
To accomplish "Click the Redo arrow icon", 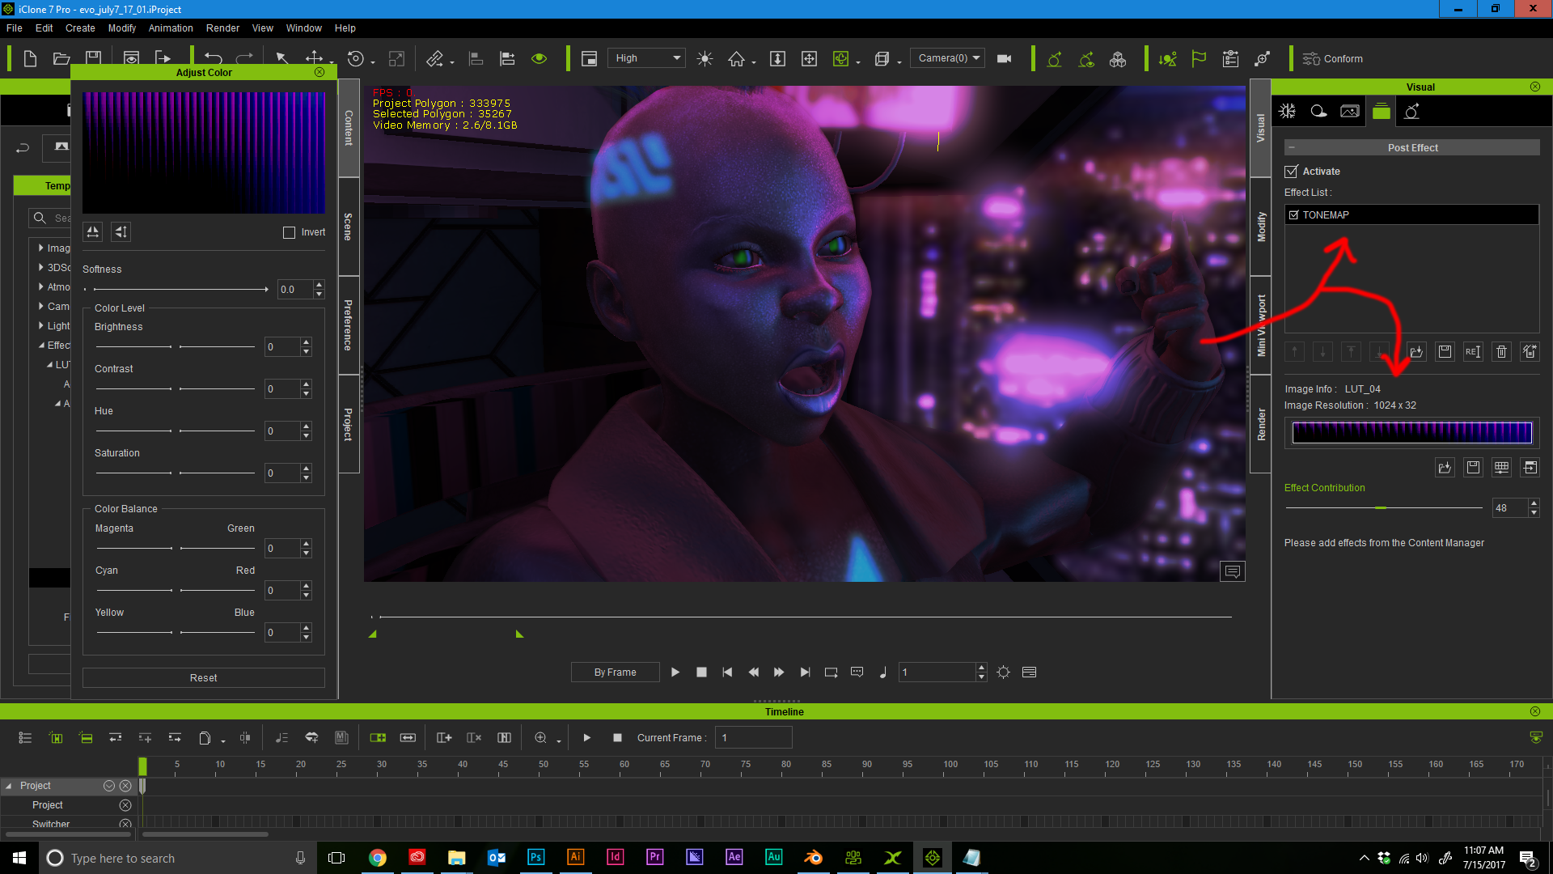I will click(244, 58).
